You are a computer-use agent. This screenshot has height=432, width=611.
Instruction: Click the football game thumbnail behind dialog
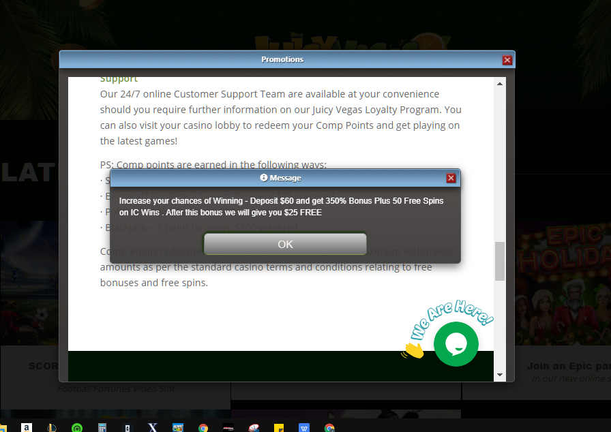pyautogui.click(x=29, y=283)
